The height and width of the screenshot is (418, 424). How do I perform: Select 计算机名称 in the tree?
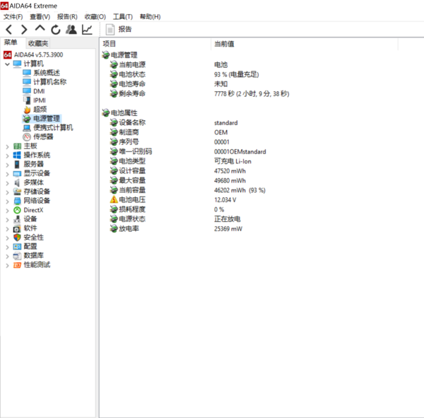[49, 82]
